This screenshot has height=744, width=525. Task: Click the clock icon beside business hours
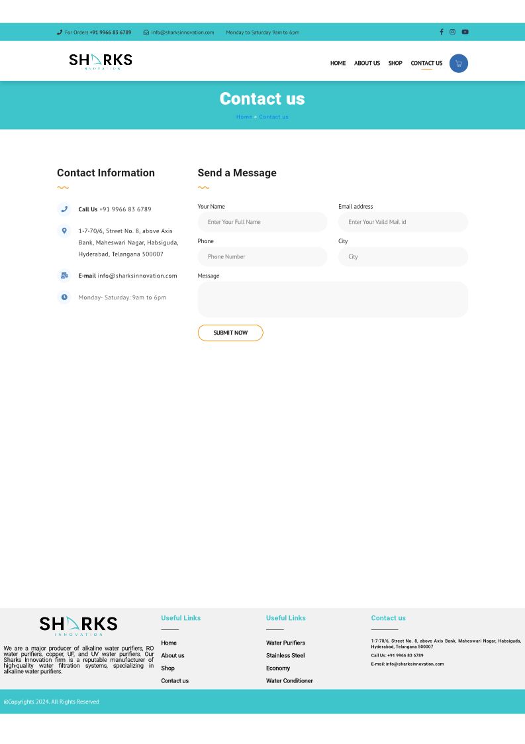point(64,297)
